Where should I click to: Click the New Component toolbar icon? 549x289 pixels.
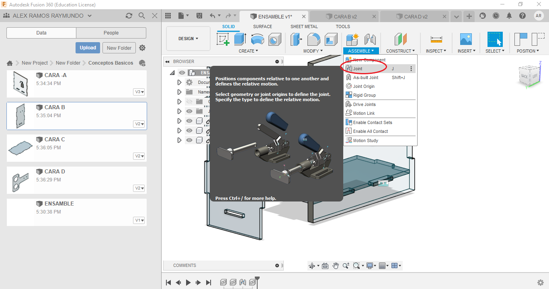[352, 39]
